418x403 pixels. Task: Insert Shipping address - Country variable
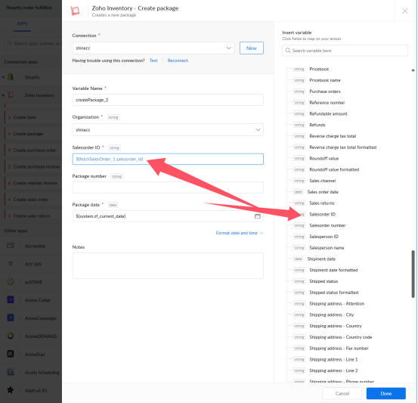tap(336, 326)
